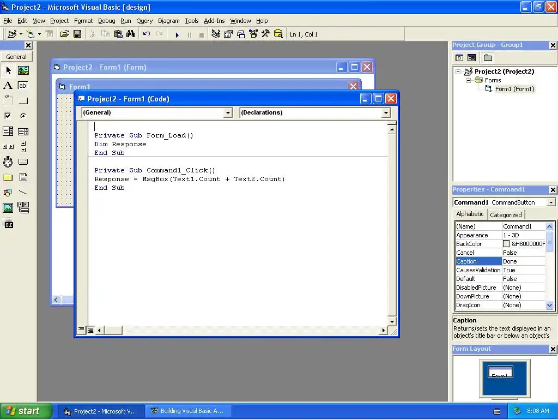
Task: Select the DriveListBox control tool
Action: 23,161
